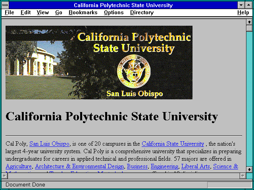The width and height of the screenshot is (254, 190).
Task: Open the File menu
Action: [x=10, y=13]
